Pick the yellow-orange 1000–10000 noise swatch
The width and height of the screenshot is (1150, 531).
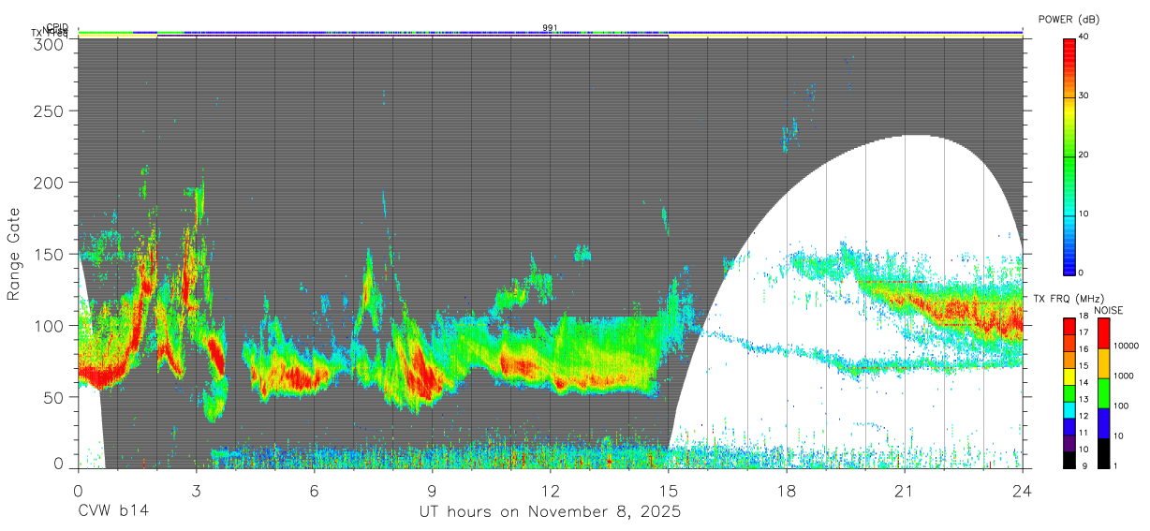[x=1102, y=363]
